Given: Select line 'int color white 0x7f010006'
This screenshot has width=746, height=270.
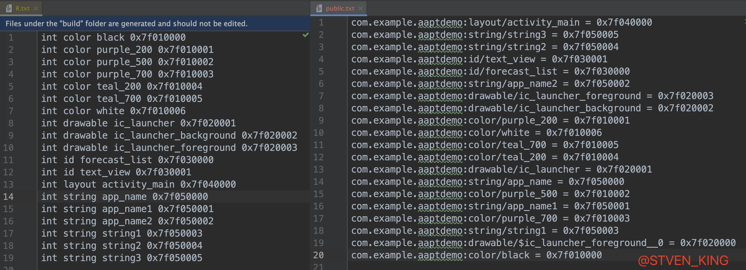Looking at the screenshot, I should (113, 111).
